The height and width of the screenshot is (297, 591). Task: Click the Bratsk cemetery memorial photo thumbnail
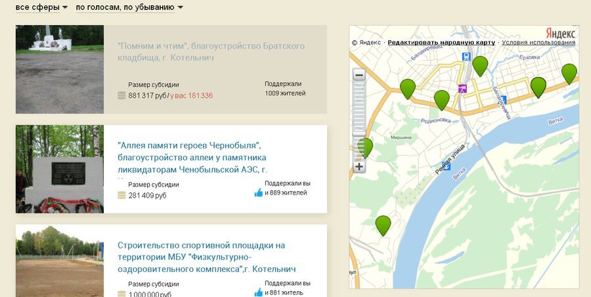[x=60, y=70]
